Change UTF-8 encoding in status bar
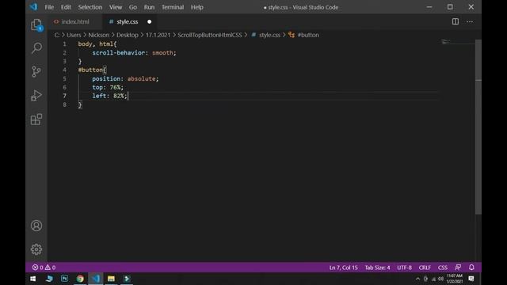The height and width of the screenshot is (285, 507). (404, 268)
